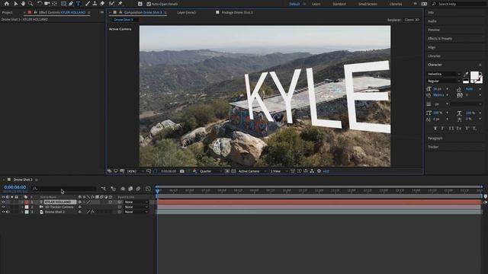Mute audio of Drone Shot 3 layer
The image size is (488, 274).
tap(8, 212)
